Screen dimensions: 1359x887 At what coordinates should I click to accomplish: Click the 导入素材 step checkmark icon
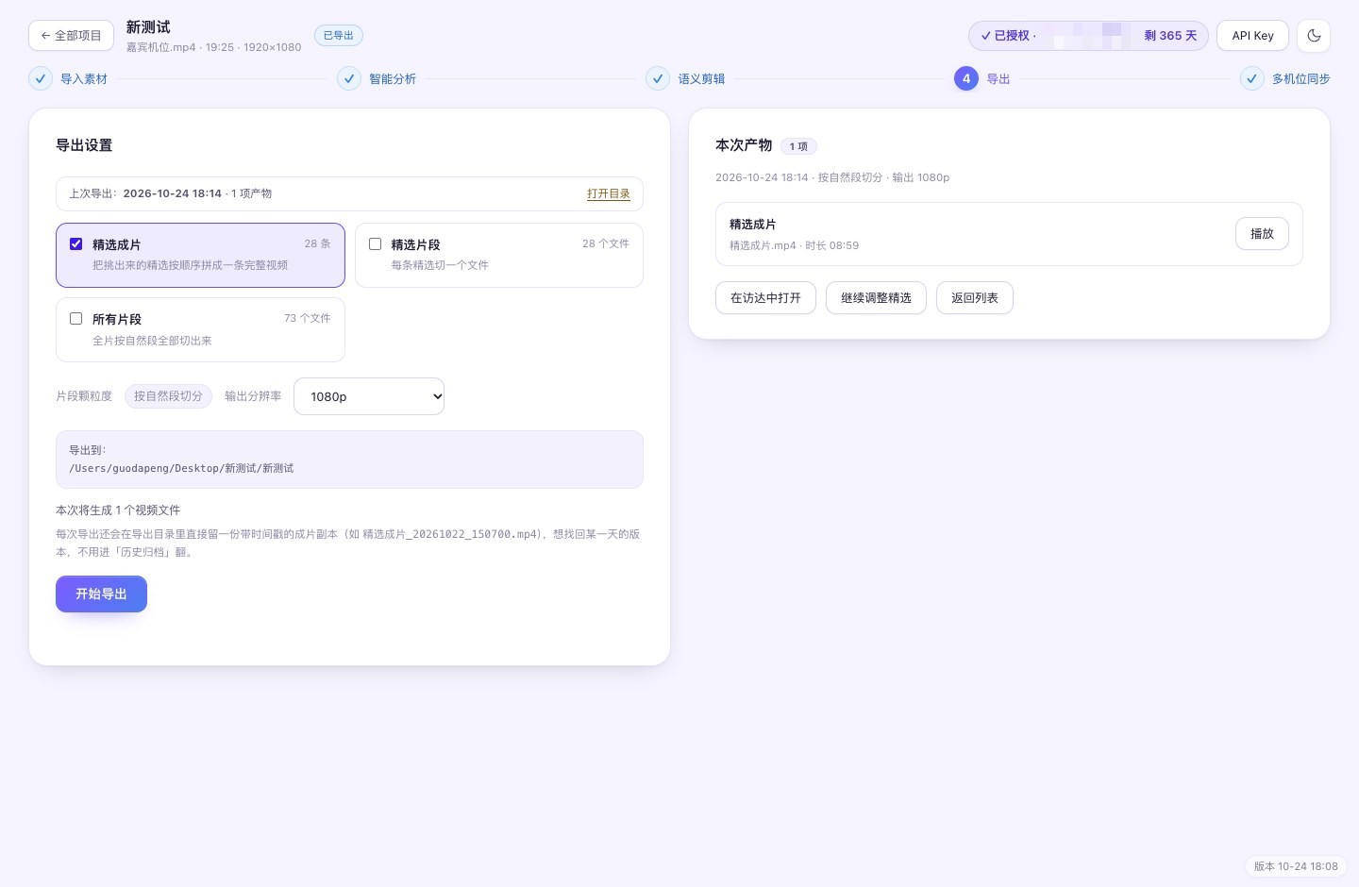[x=41, y=79]
